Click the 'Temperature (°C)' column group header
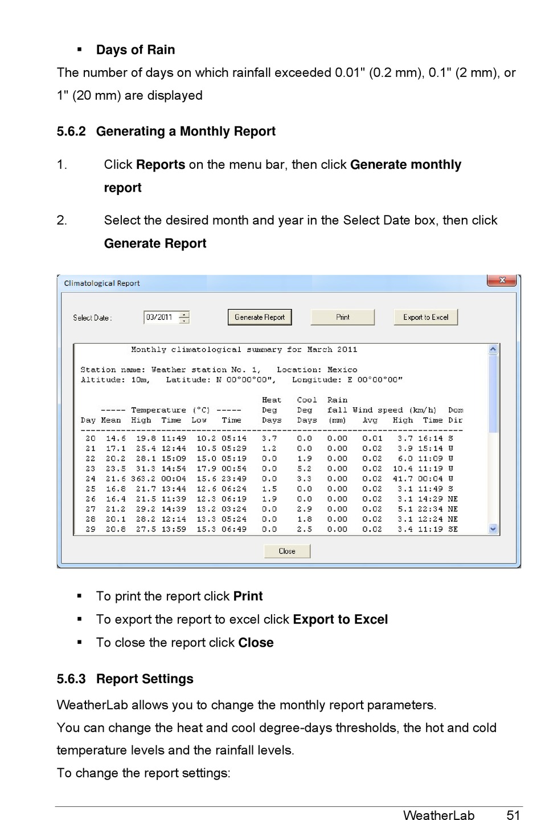The width and height of the screenshot is (541, 820). (170, 410)
